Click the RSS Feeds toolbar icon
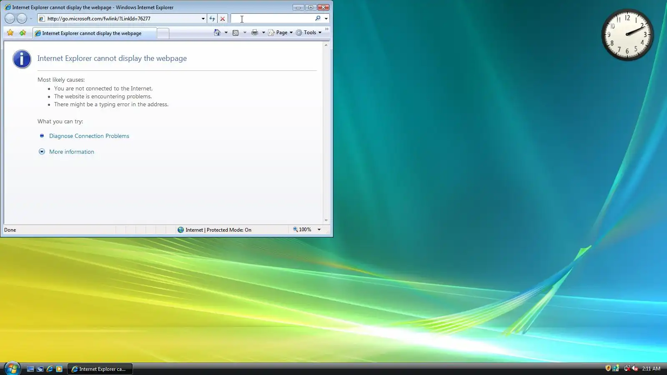The height and width of the screenshot is (375, 667). [x=236, y=32]
